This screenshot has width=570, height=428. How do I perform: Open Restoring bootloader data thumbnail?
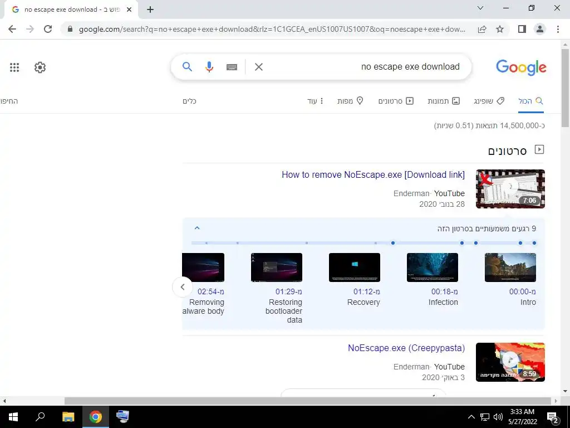pyautogui.click(x=276, y=267)
